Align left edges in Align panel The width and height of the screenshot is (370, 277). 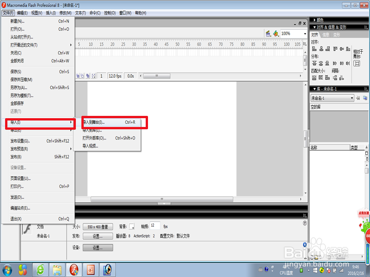pos(314,49)
